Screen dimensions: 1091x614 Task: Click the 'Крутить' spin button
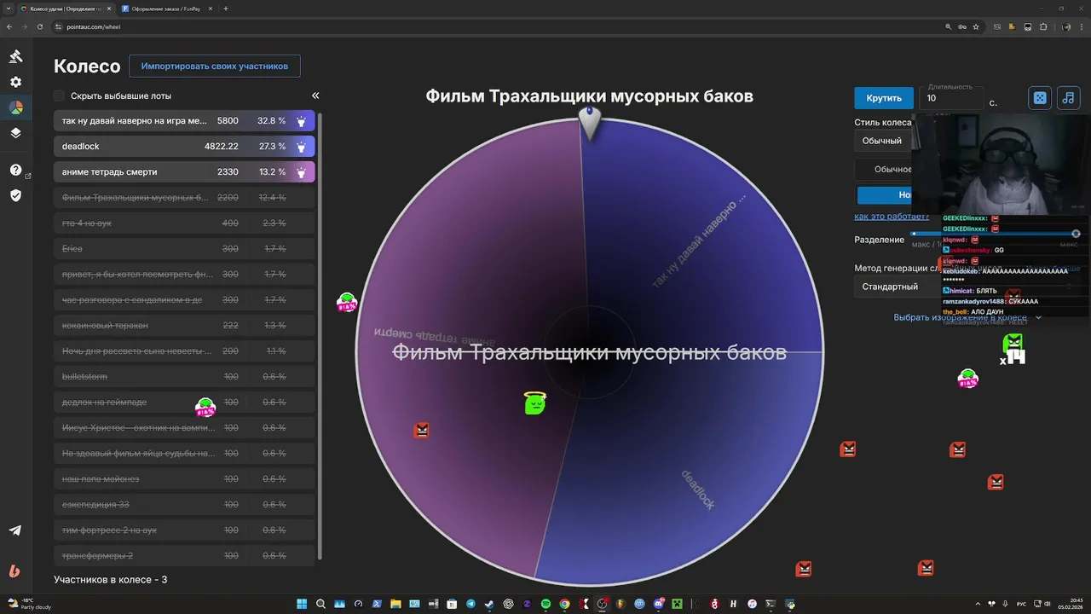tap(884, 98)
